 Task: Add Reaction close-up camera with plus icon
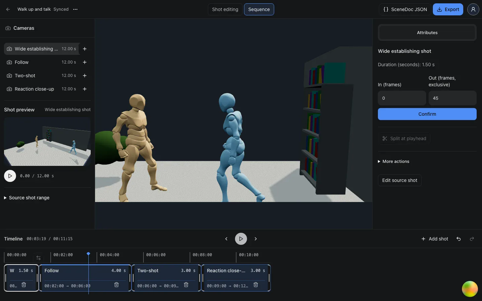[x=85, y=89]
